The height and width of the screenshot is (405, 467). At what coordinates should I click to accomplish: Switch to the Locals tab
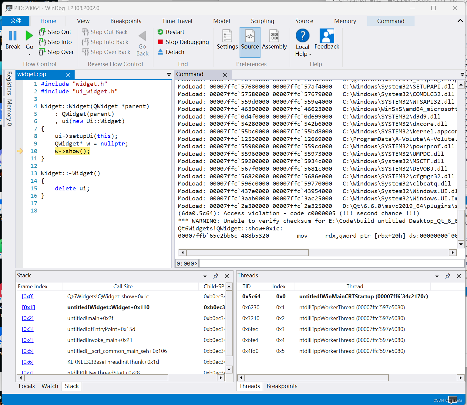(27, 386)
